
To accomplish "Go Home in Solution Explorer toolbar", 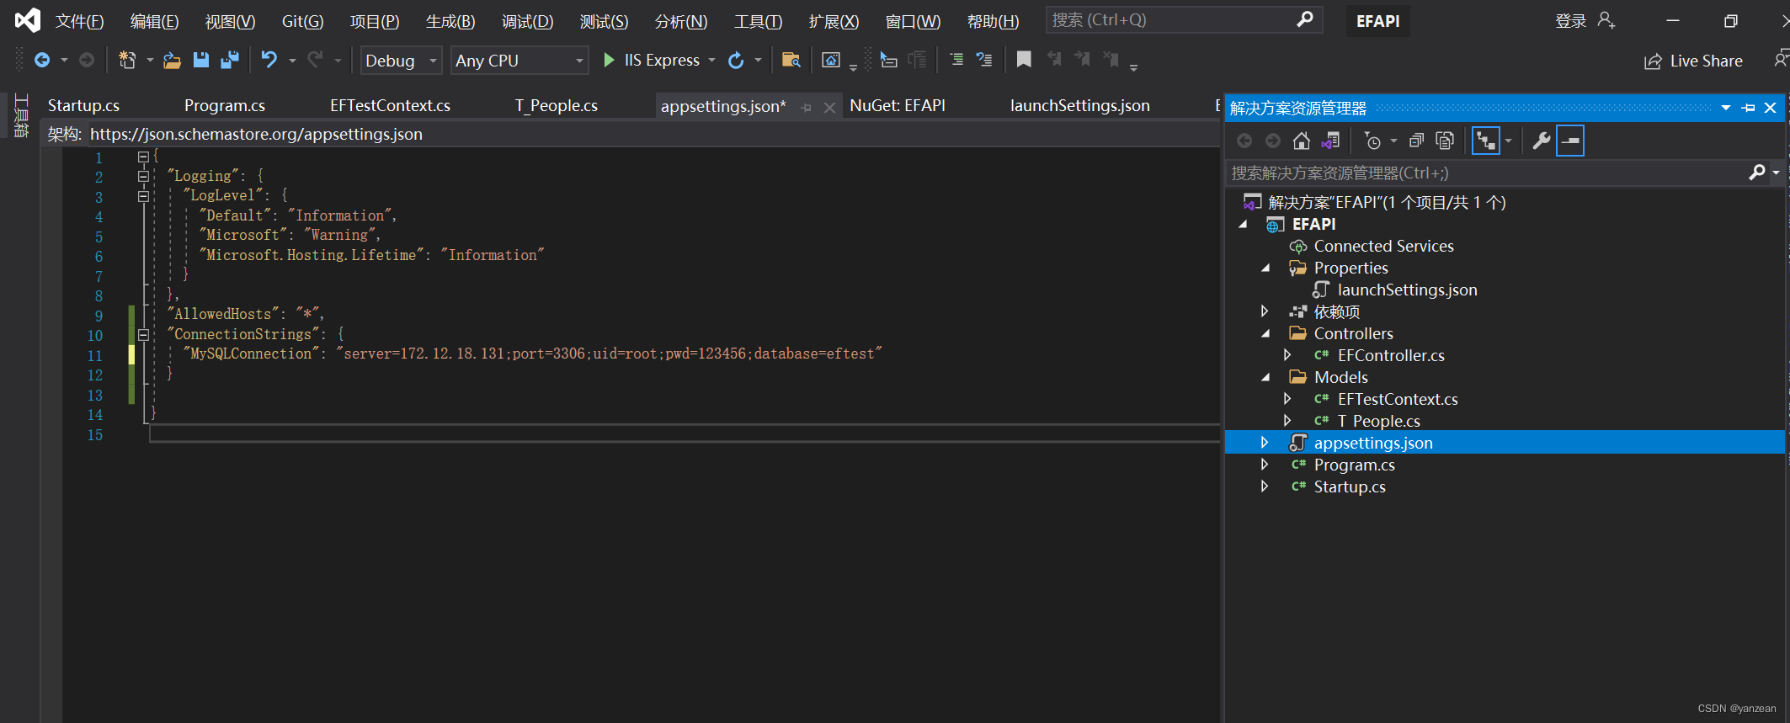I will tap(1302, 141).
